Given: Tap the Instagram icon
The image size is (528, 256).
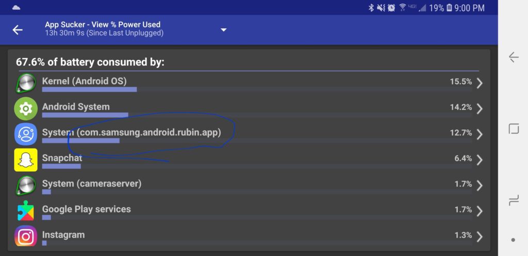Looking at the screenshot, I should click(26, 236).
